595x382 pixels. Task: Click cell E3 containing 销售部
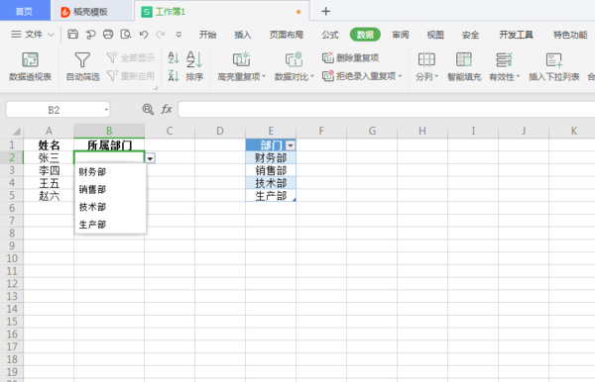(x=271, y=170)
